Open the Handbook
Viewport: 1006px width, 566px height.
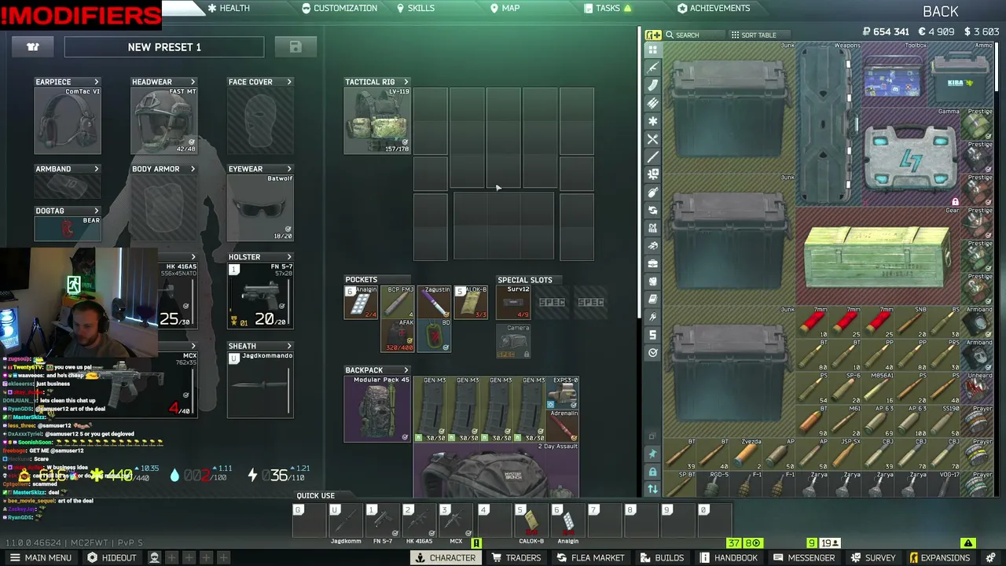point(729,557)
